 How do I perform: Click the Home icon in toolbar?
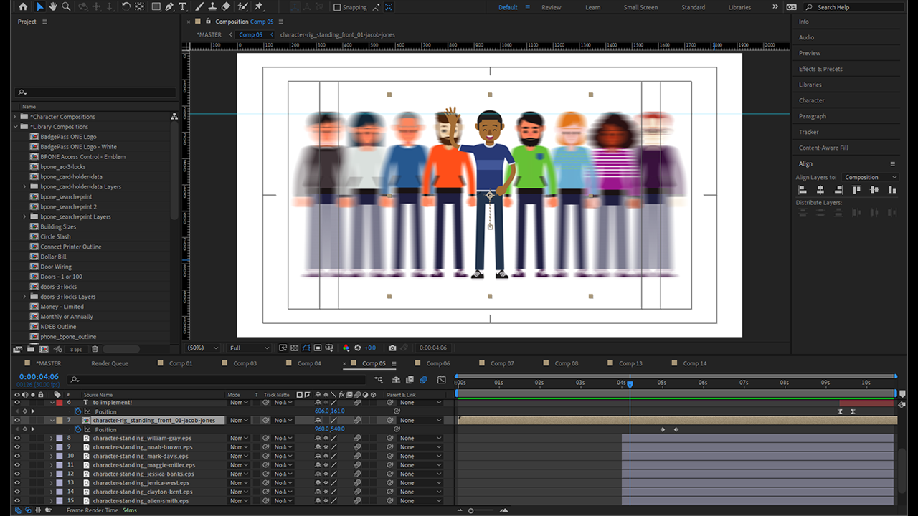coord(23,6)
